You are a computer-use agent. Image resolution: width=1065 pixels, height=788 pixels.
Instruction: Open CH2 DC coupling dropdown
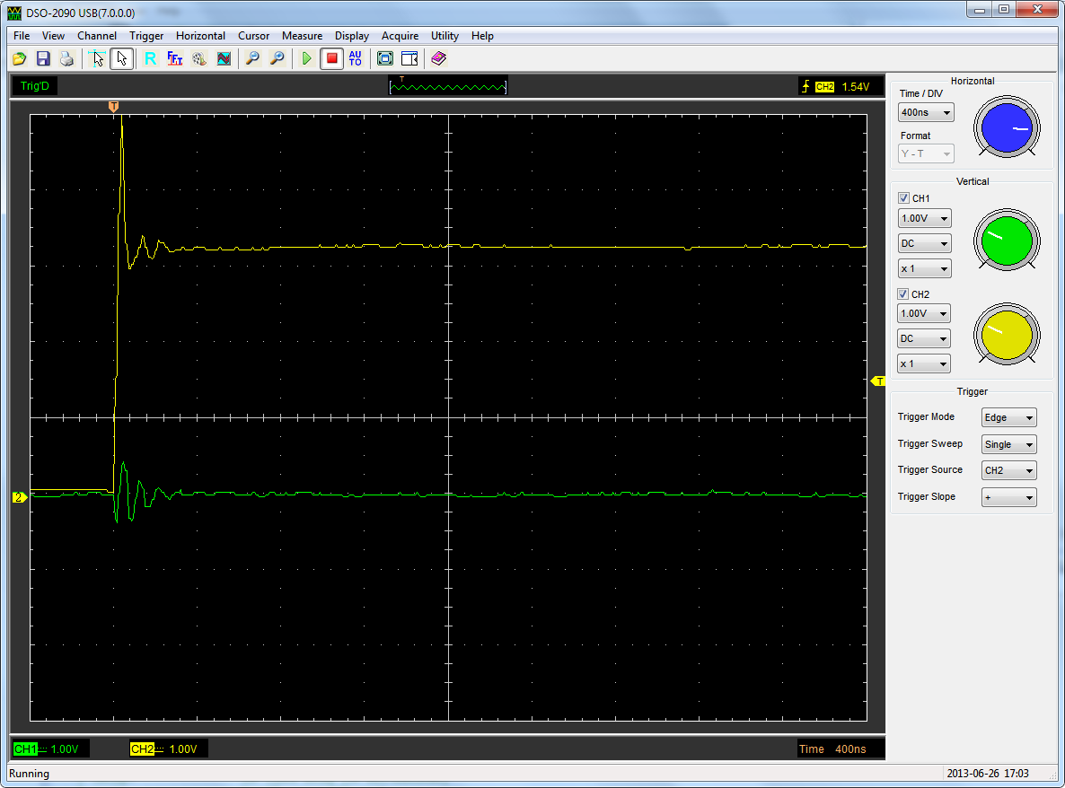[x=924, y=338]
